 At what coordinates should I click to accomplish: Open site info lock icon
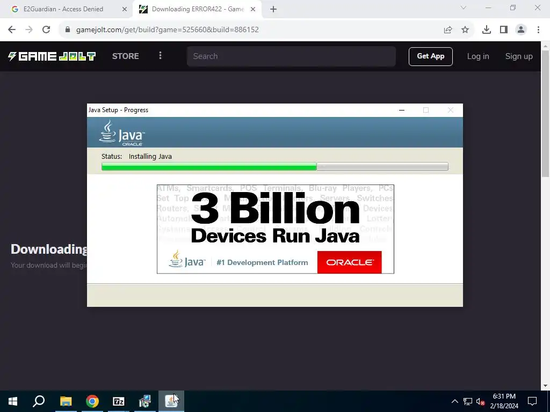pyautogui.click(x=68, y=30)
